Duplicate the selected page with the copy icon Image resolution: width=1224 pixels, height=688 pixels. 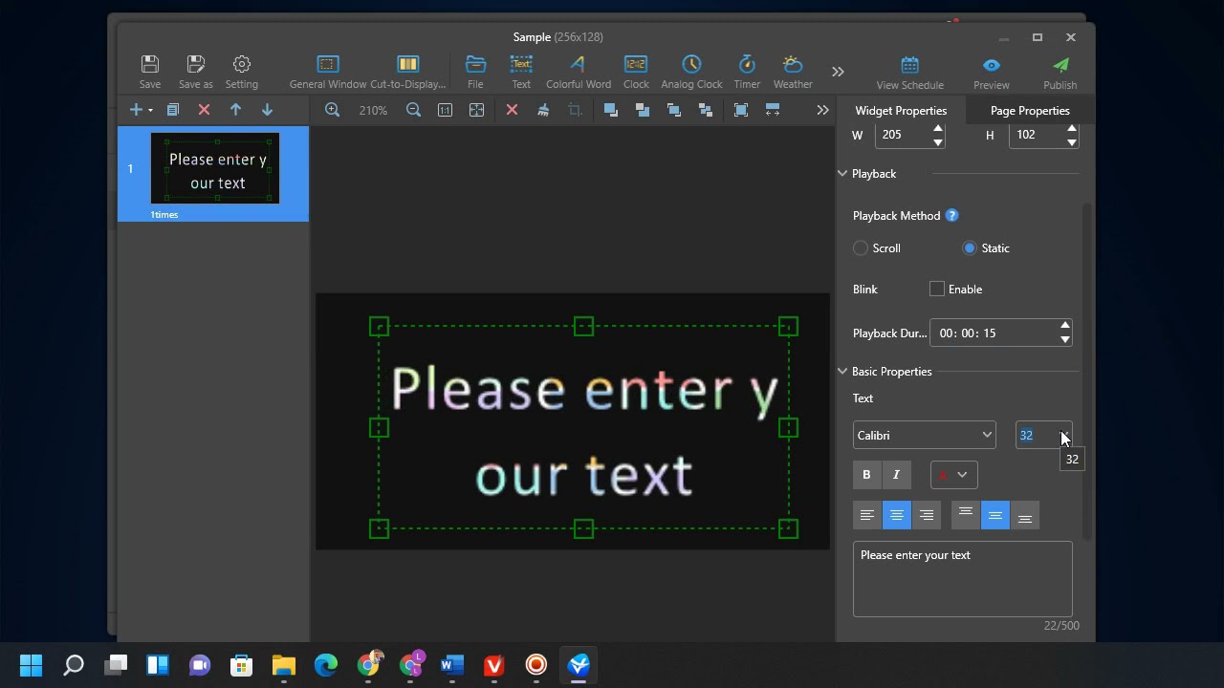(173, 110)
